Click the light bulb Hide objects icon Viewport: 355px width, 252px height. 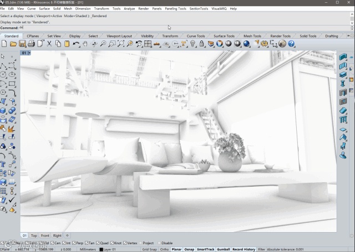(x=192, y=44)
